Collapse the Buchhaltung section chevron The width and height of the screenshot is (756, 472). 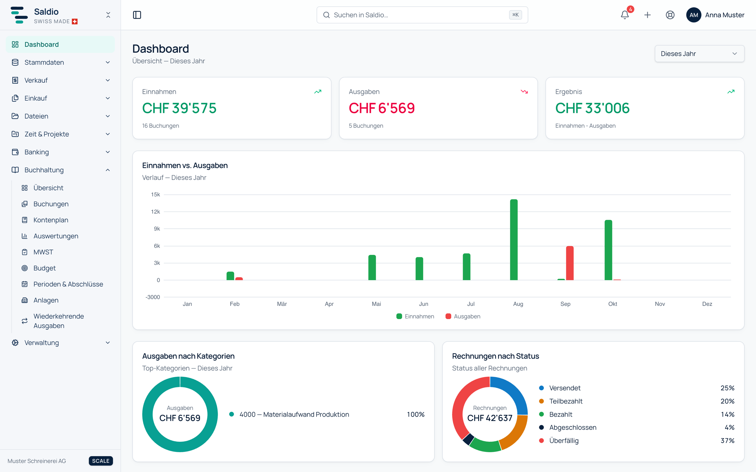(x=108, y=170)
